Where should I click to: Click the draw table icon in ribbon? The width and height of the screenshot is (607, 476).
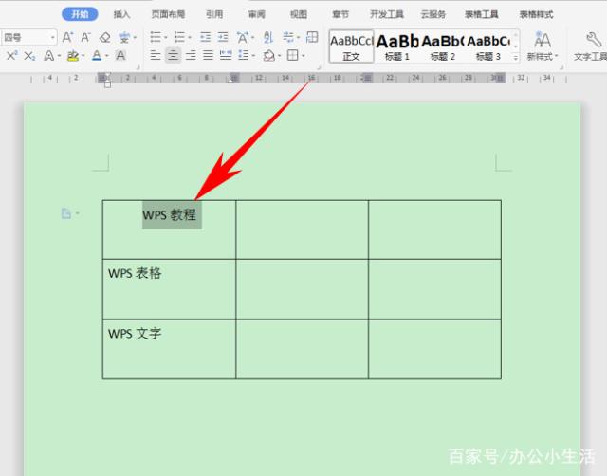point(312,37)
